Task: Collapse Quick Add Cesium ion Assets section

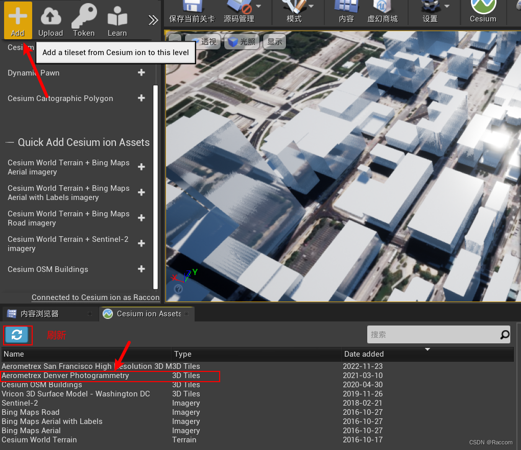Action: tap(10, 142)
